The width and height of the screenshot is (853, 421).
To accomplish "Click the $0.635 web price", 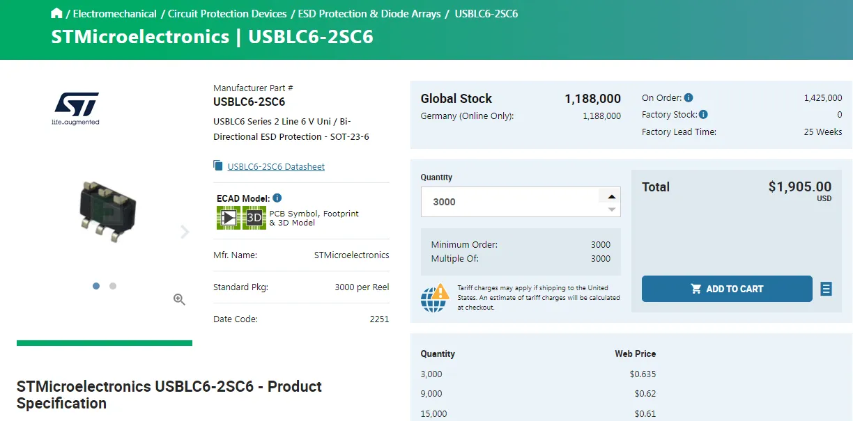I will [643, 374].
